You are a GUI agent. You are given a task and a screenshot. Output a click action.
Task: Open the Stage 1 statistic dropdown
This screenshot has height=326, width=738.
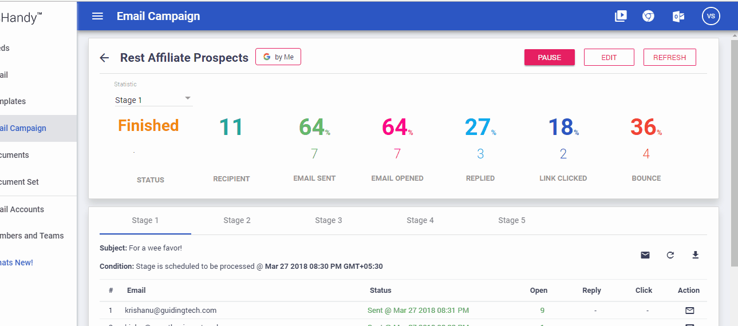153,100
